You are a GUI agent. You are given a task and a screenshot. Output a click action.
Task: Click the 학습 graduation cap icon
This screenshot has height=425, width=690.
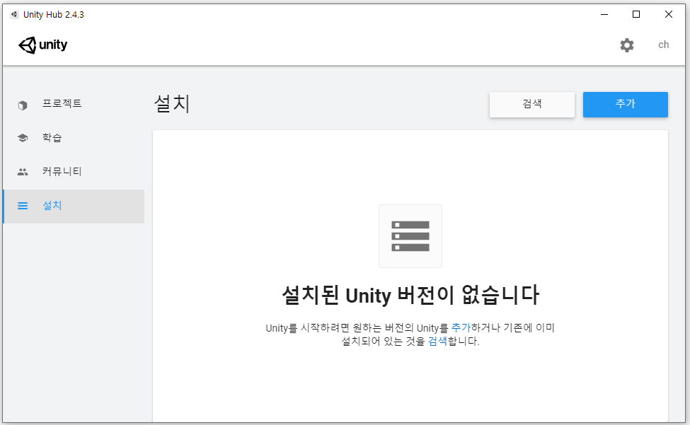[x=23, y=138]
